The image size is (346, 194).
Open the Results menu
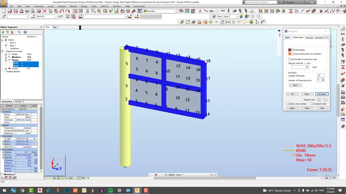click(x=73, y=6)
